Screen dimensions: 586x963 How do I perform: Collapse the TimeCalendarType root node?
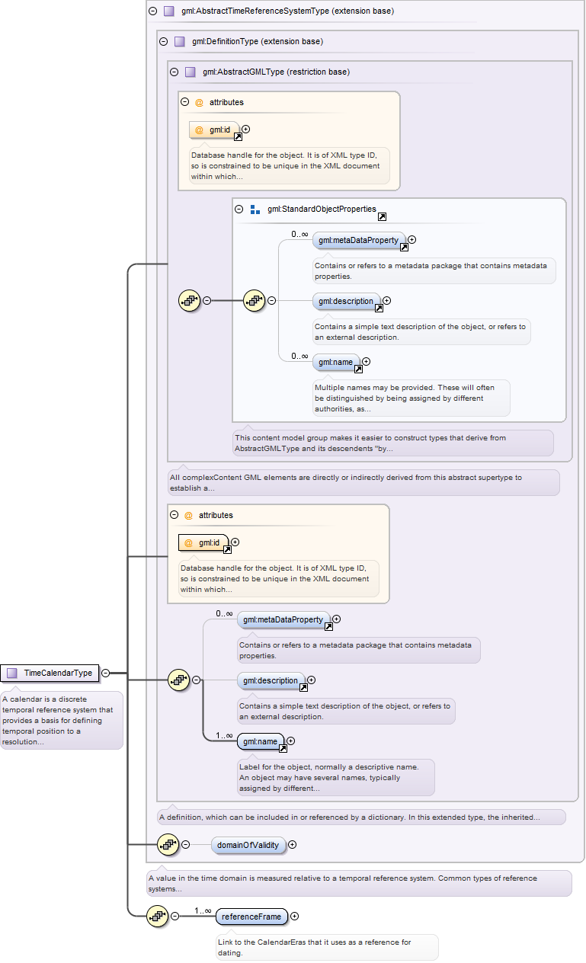coord(105,673)
